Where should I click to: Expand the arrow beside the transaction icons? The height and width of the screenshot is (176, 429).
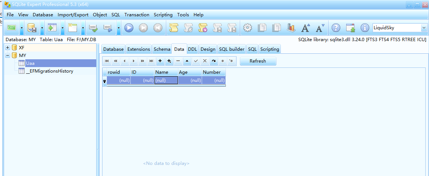[x=118, y=27]
